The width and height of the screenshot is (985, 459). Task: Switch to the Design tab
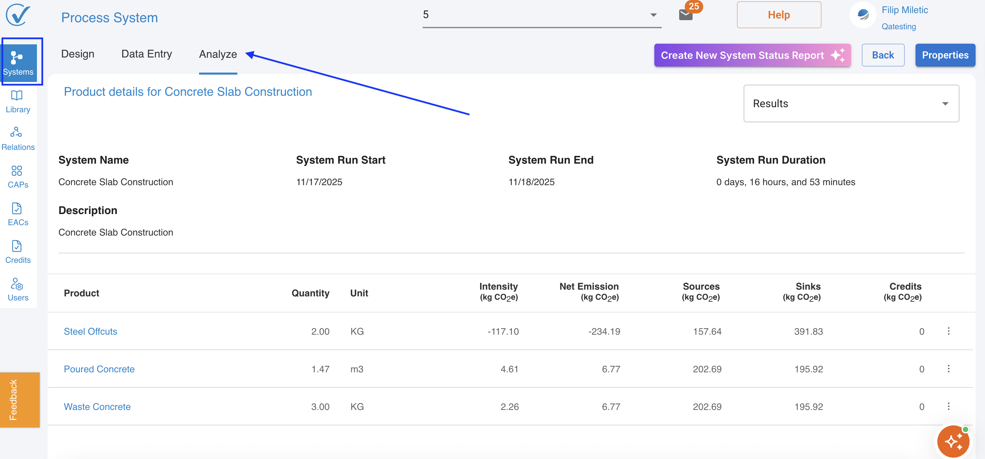[78, 54]
